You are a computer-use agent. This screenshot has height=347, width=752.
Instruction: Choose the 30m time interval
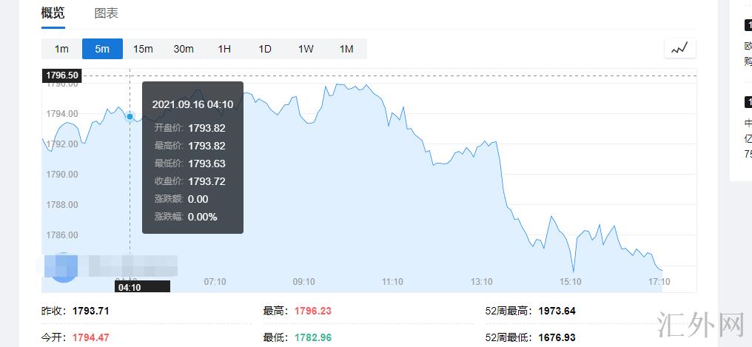tap(184, 49)
